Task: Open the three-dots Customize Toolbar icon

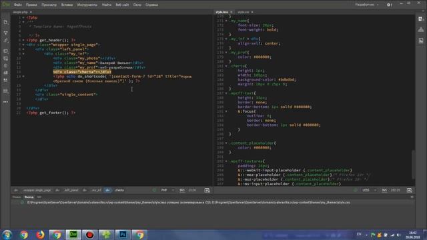Action: tap(5, 102)
